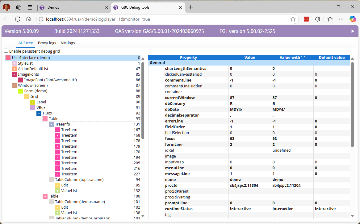This screenshot has height=224, width=360.
Task: Enable persistent debug grid checkbox
Action: tap(6, 51)
